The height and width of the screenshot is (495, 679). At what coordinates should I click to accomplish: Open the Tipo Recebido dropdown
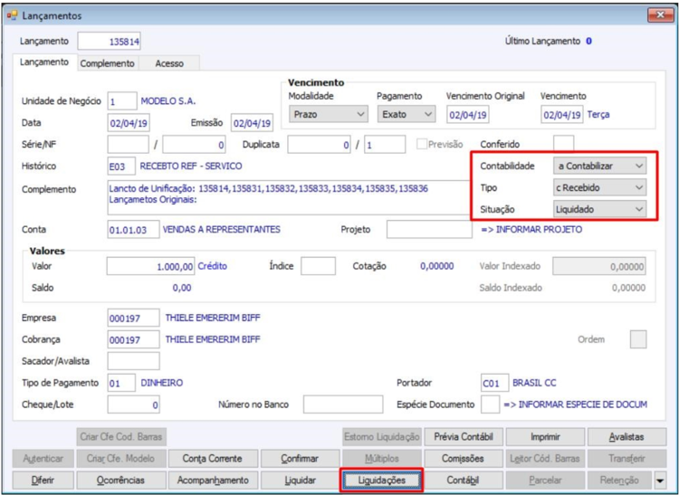(599, 187)
